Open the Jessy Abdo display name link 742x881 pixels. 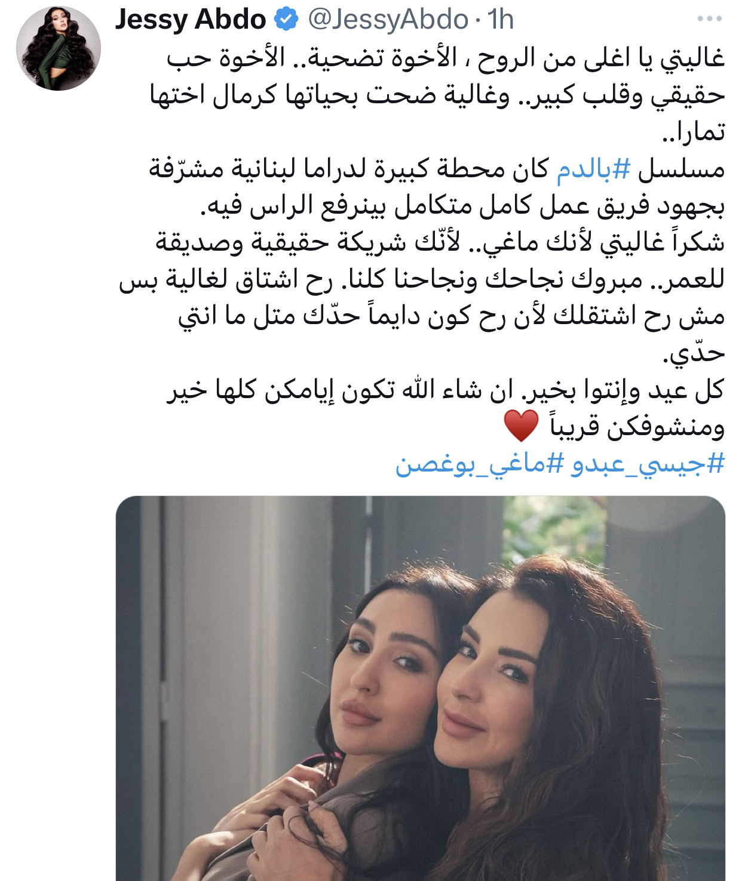click(x=191, y=19)
